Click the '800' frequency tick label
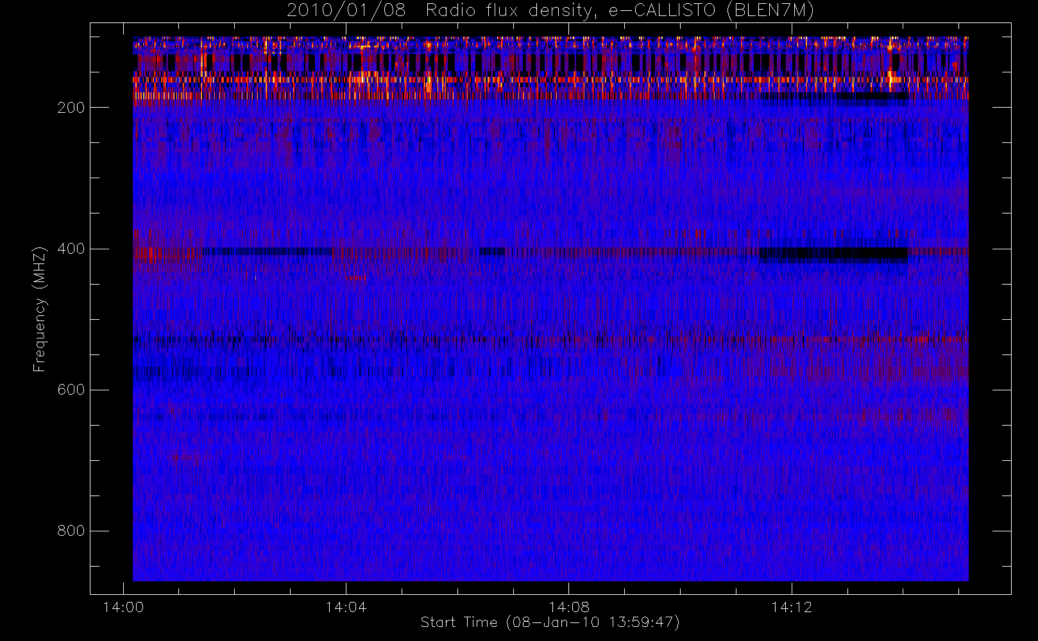The image size is (1038, 641). tap(71, 531)
